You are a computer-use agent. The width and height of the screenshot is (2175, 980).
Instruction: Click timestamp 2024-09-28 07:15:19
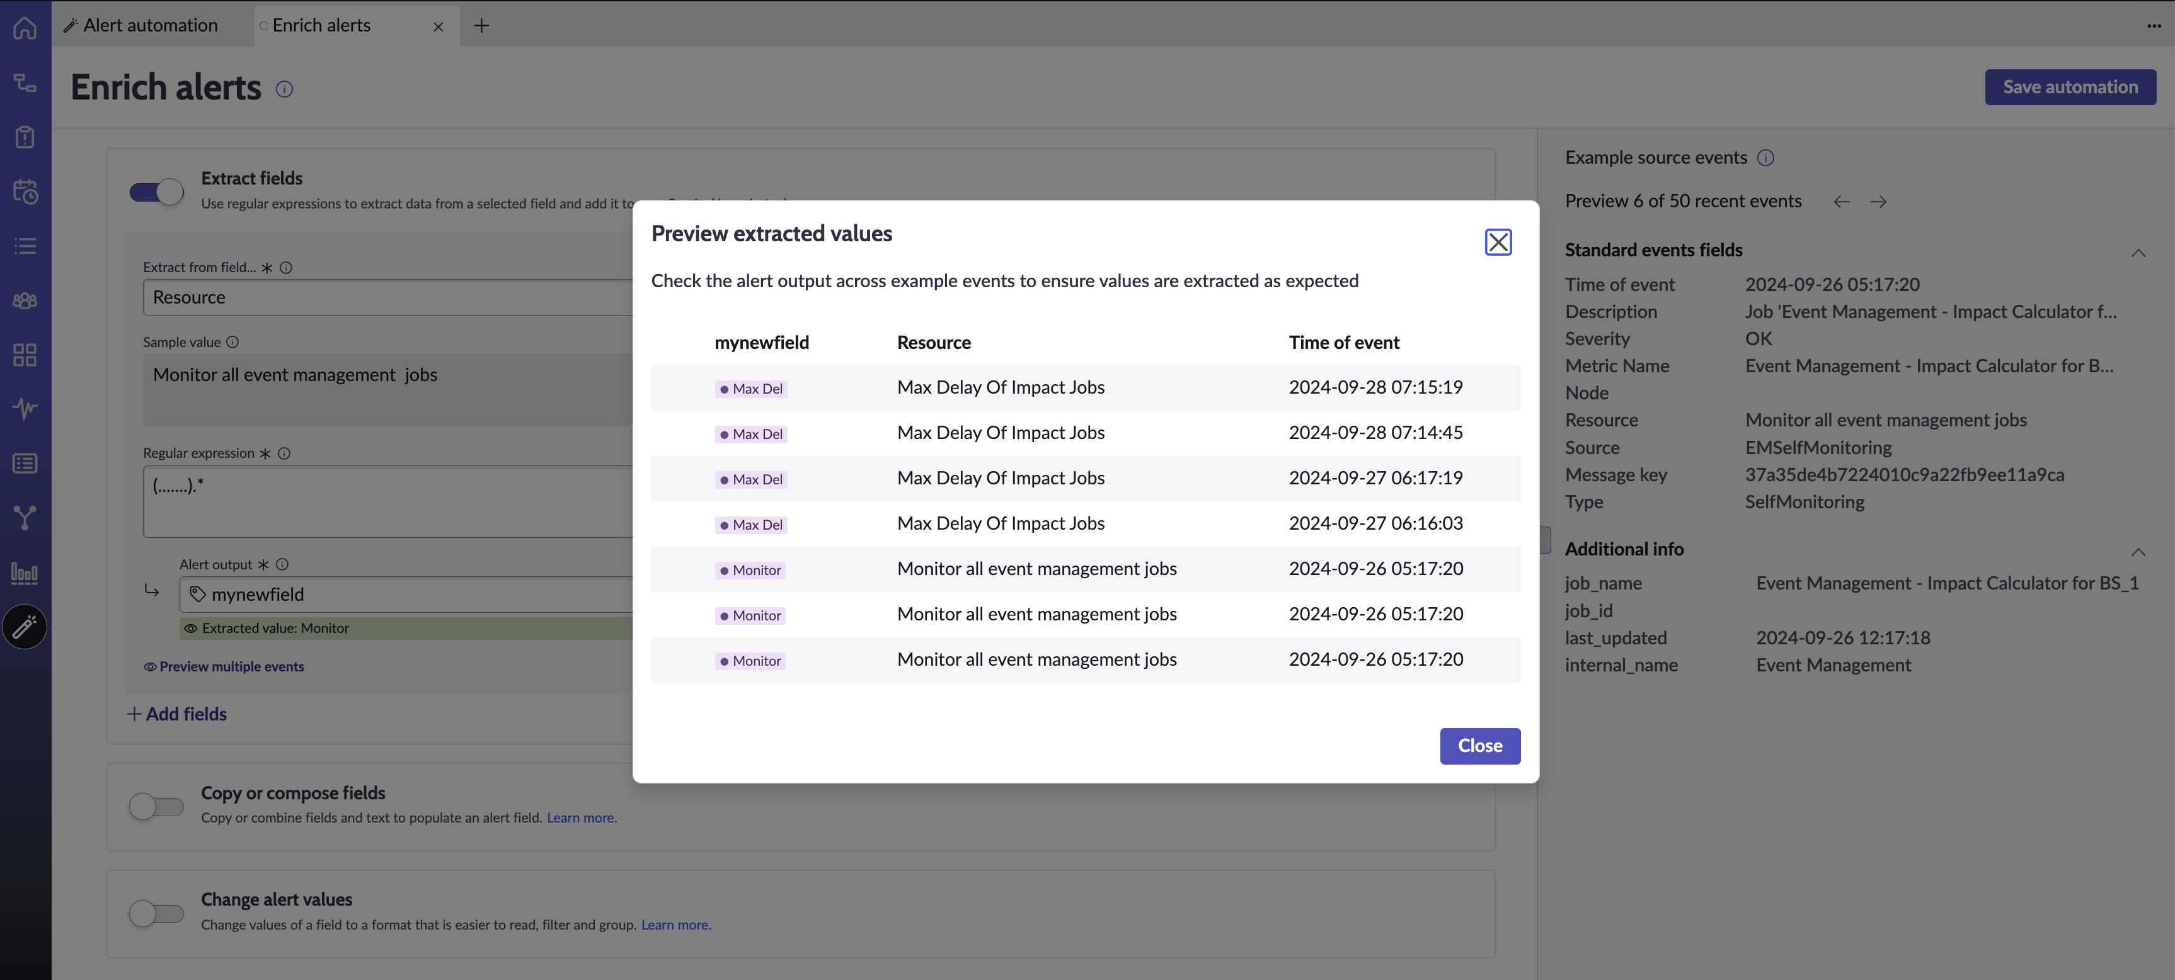[1375, 387]
